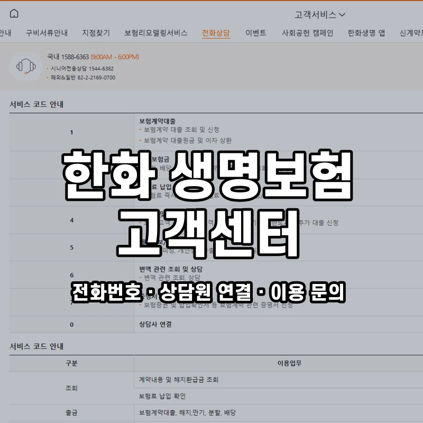Open the 보험리모델링서비스 tab

pyautogui.click(x=156, y=33)
